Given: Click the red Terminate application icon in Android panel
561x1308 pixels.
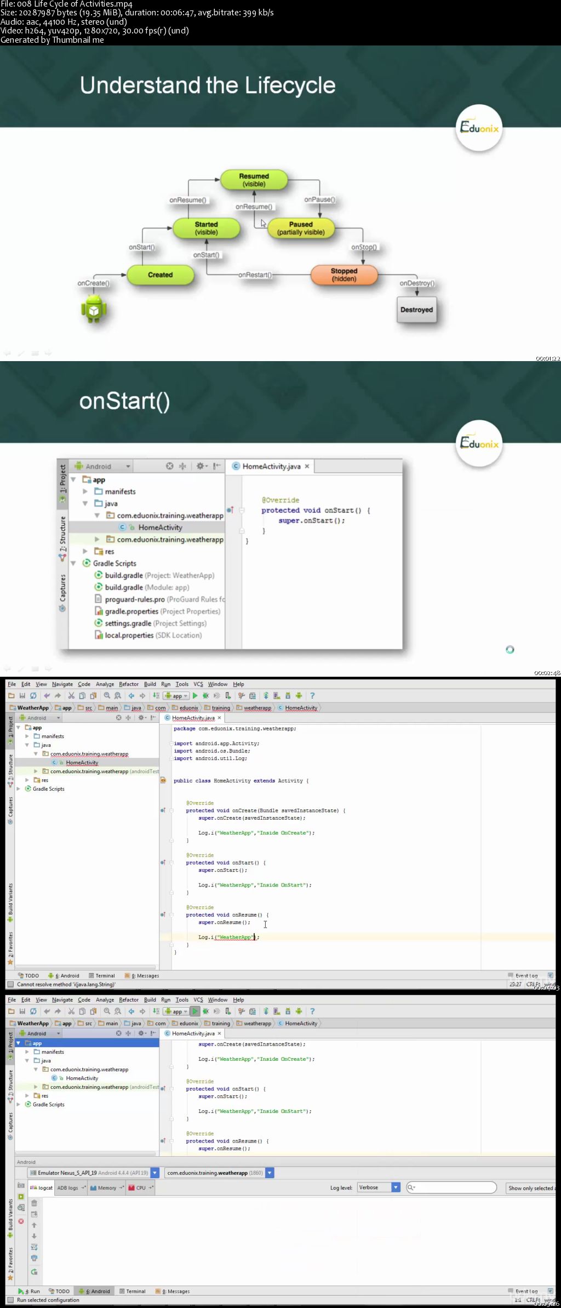Looking at the screenshot, I should [x=21, y=1221].
